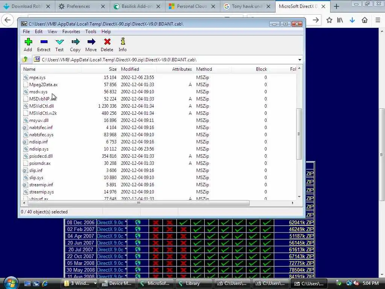
Task: Sort by the Attributes column header
Action: [175, 69]
